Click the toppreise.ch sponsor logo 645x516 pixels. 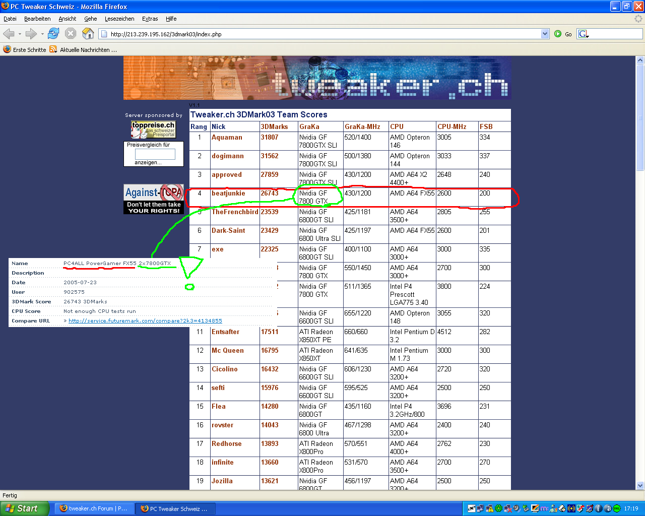click(153, 129)
